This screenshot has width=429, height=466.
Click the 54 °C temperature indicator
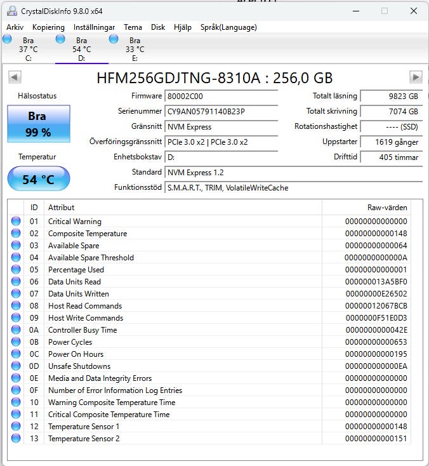pos(39,180)
